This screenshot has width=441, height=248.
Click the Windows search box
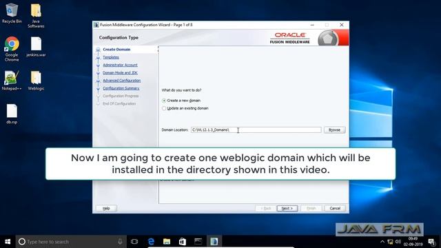coord(71,242)
